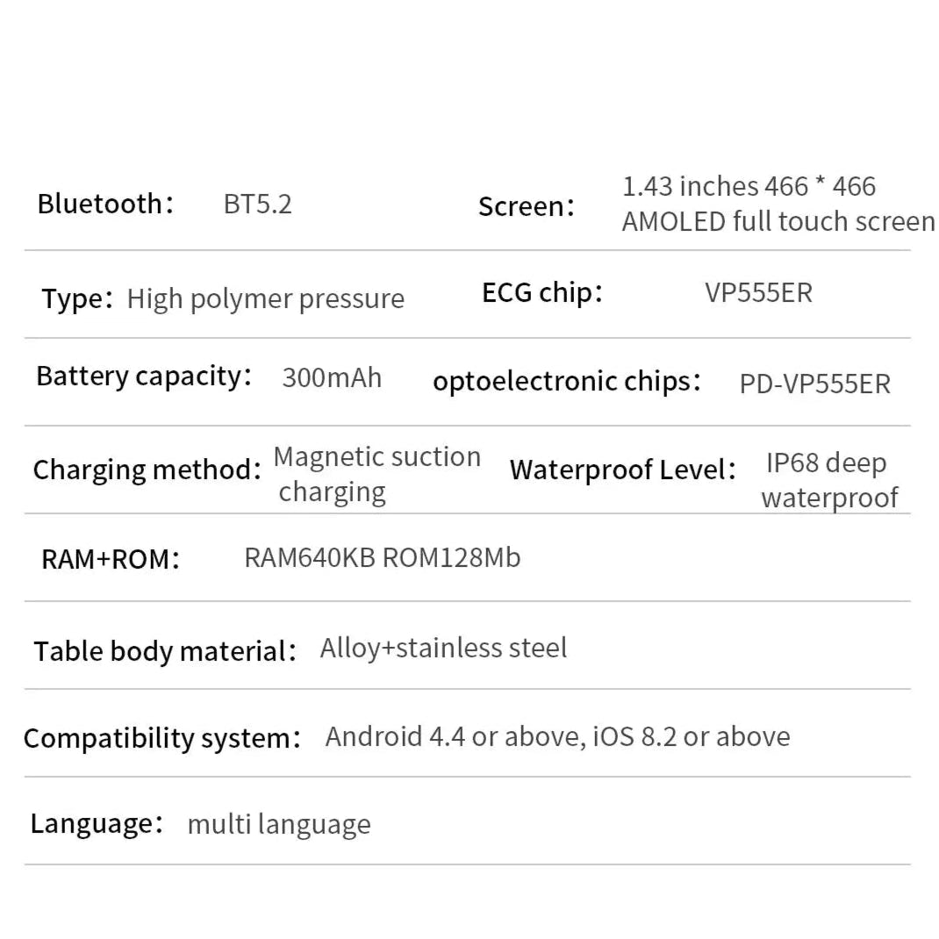Click the RAM640KB ROM128Mb value

pos(383,557)
